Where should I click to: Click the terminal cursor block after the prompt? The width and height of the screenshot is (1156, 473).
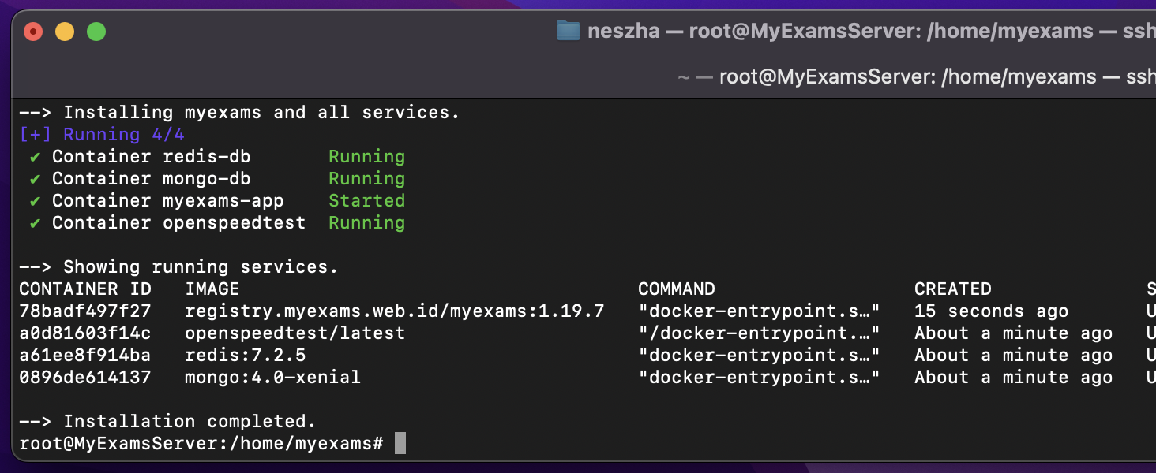(400, 443)
